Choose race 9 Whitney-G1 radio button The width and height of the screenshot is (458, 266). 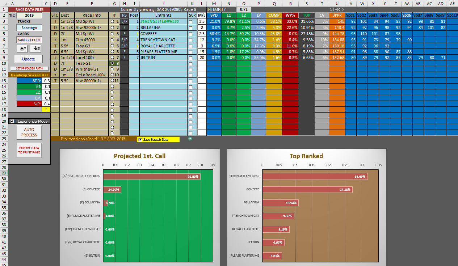[x=113, y=69]
